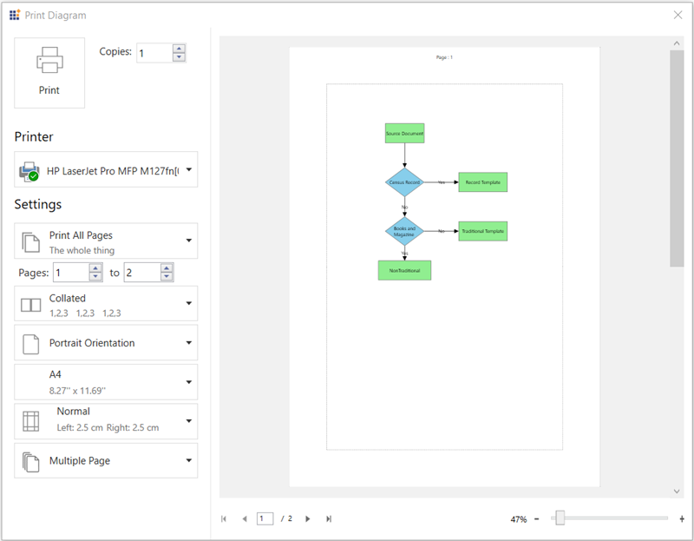Click the Print button with printer icon
Screen dimensions: 694x541
pyautogui.click(x=49, y=73)
